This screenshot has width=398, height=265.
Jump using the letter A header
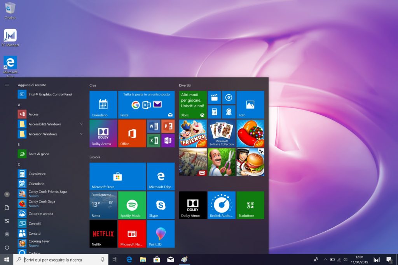[x=19, y=105]
